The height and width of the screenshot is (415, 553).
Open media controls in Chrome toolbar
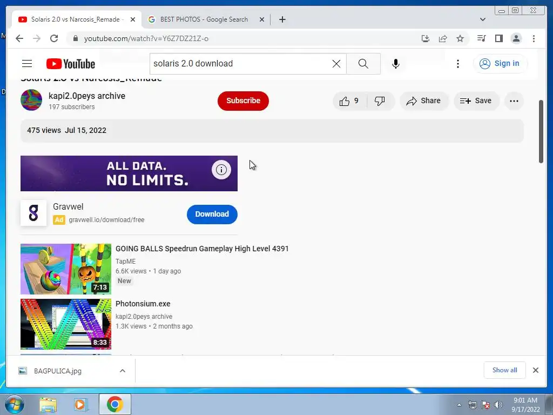point(481,38)
